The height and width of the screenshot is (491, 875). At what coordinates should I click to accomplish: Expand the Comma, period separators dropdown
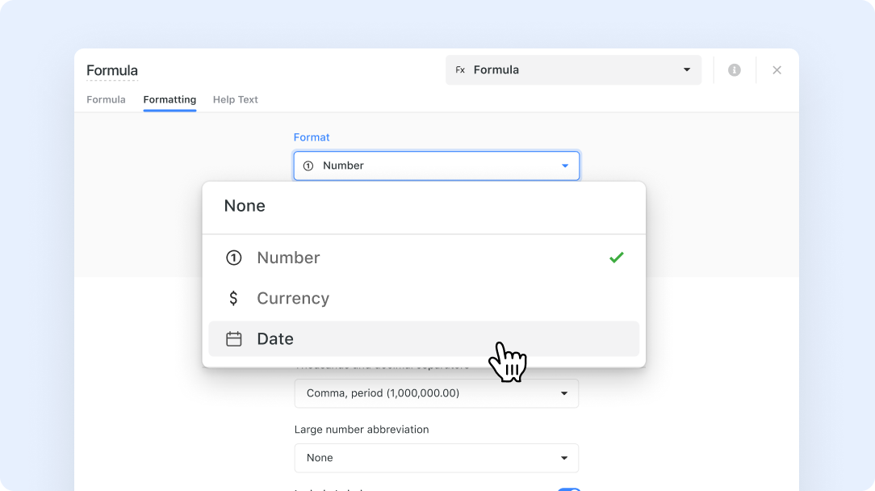coord(436,393)
